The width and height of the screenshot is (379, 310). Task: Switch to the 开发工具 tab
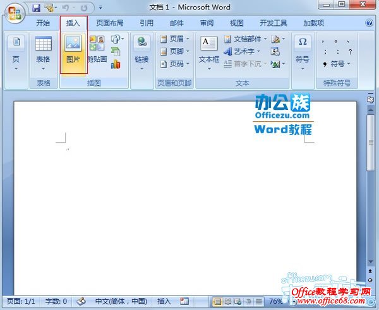(274, 23)
